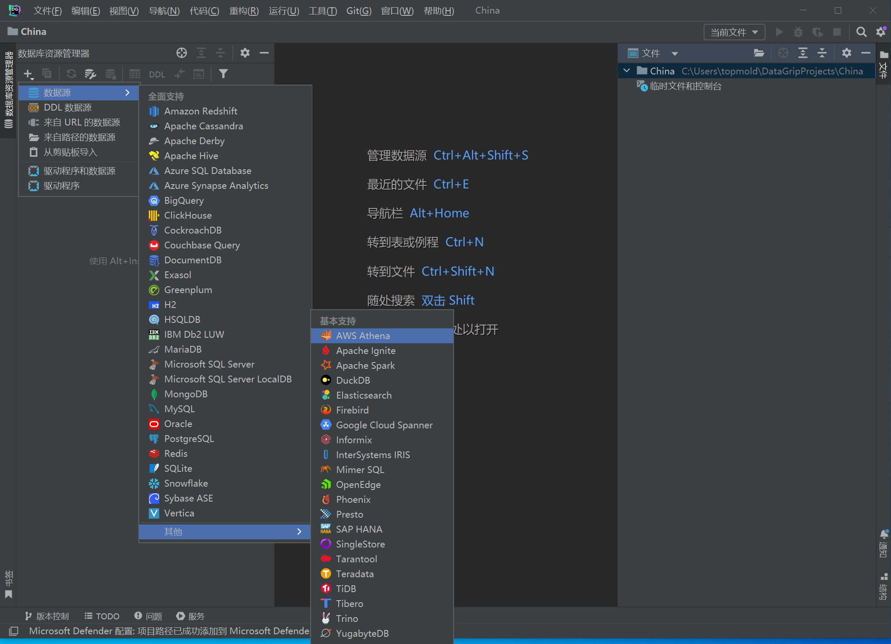The width and height of the screenshot is (891, 644).
Task: Select 驱动程序 menu entry
Action: [x=79, y=186]
